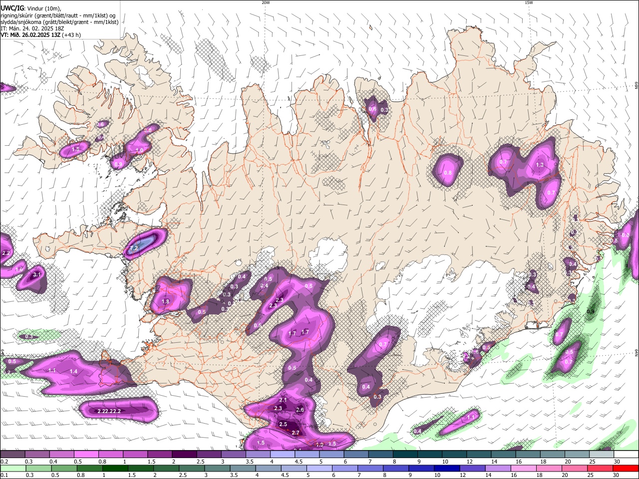This screenshot has width=639, height=479.
Task: Click the 1.9 value at the south coast
Action: [319, 444]
